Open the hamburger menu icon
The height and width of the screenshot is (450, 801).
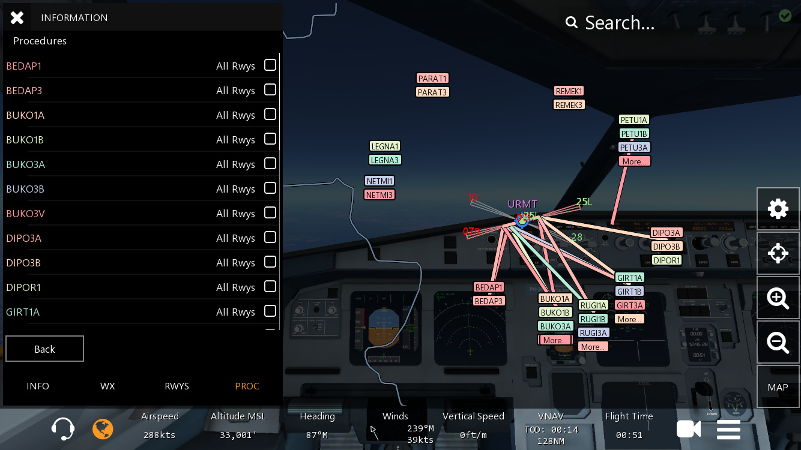[x=728, y=430]
